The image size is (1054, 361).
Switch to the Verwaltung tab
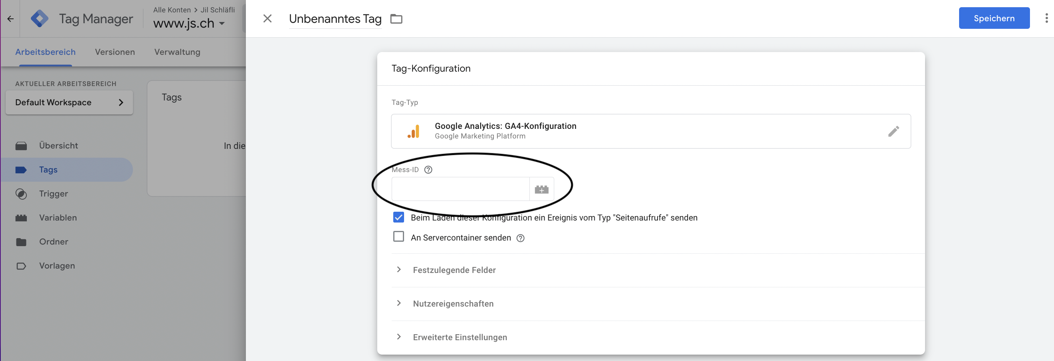coord(177,52)
